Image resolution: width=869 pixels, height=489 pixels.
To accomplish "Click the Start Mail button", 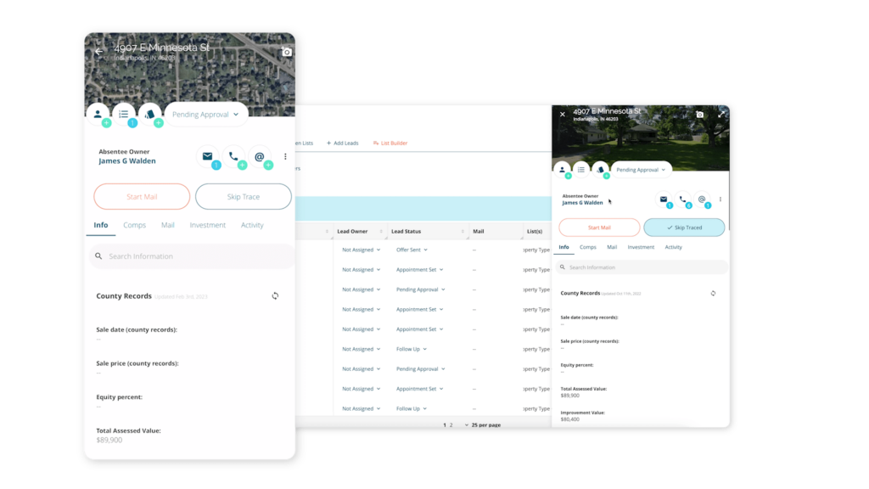I will coord(142,196).
